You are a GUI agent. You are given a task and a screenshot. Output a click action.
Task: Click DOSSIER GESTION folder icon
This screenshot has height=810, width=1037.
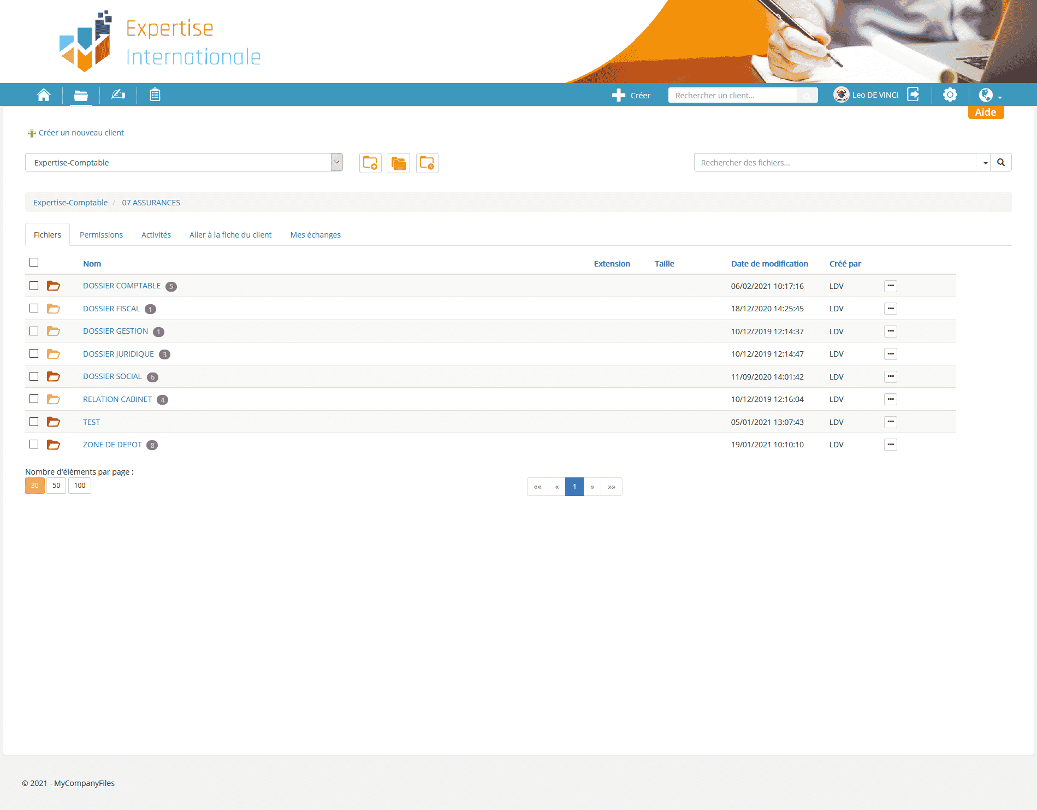click(x=54, y=331)
